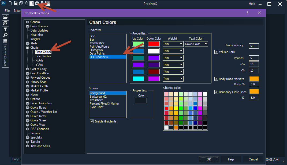Viewport: 287px width, 165px height.
Task: Pick the highlighted red swatch in Change color palette
Action: coord(166,108)
